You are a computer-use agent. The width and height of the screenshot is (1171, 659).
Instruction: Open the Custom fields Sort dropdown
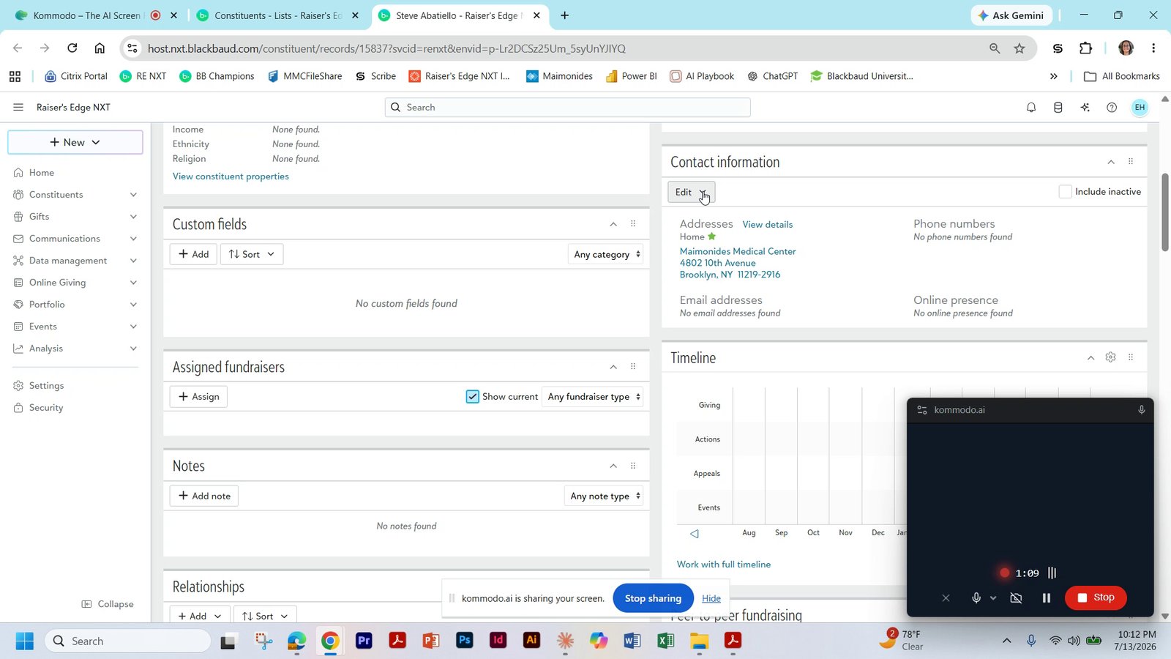point(251,254)
